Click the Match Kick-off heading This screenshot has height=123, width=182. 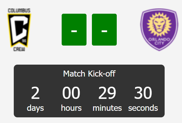[x=89, y=74]
